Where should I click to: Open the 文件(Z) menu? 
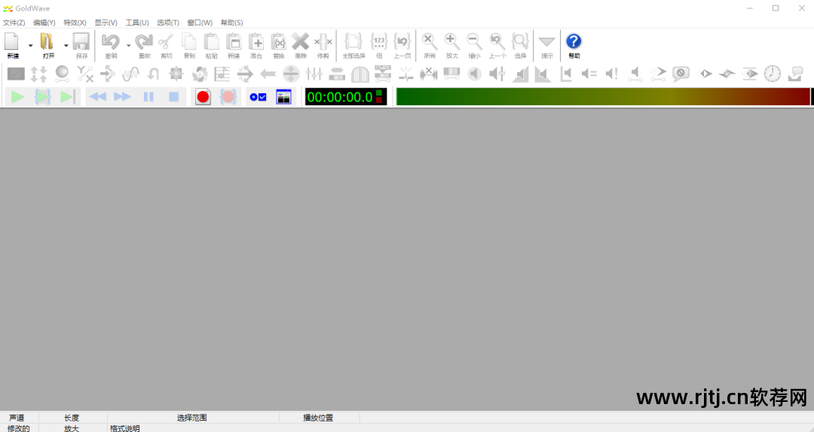[14, 23]
